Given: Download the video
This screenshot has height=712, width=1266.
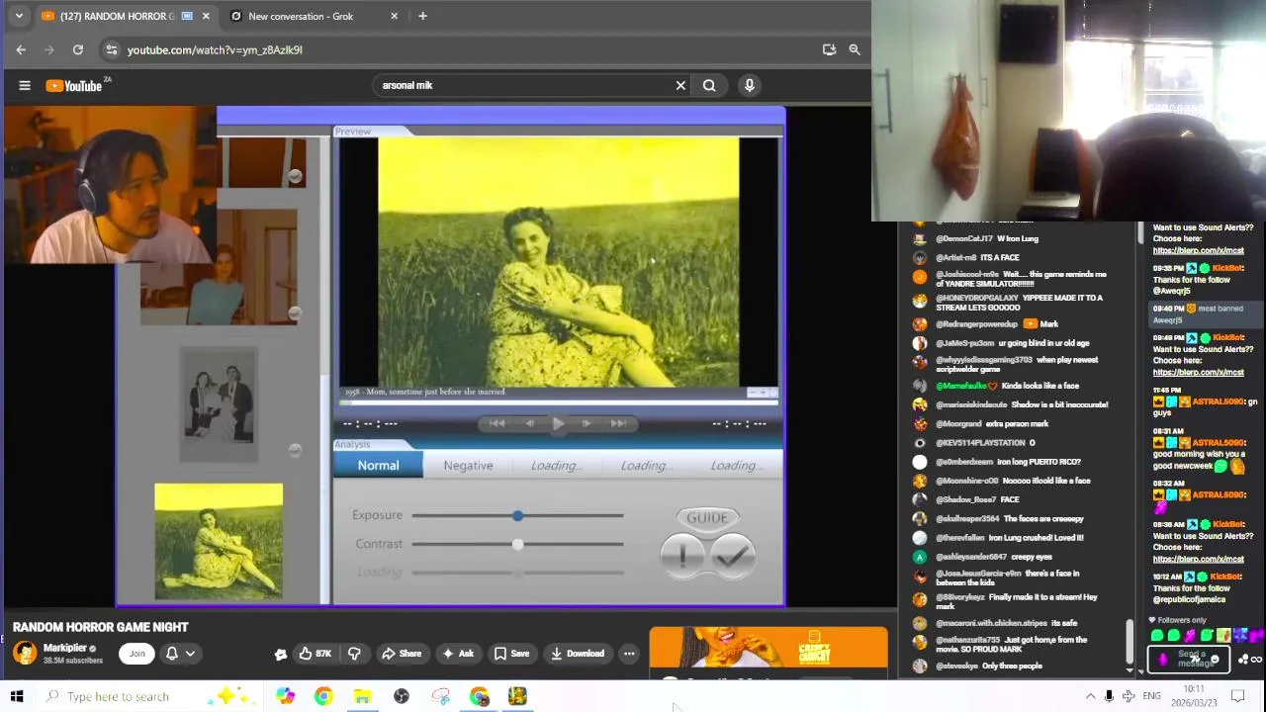Looking at the screenshot, I should (x=578, y=654).
